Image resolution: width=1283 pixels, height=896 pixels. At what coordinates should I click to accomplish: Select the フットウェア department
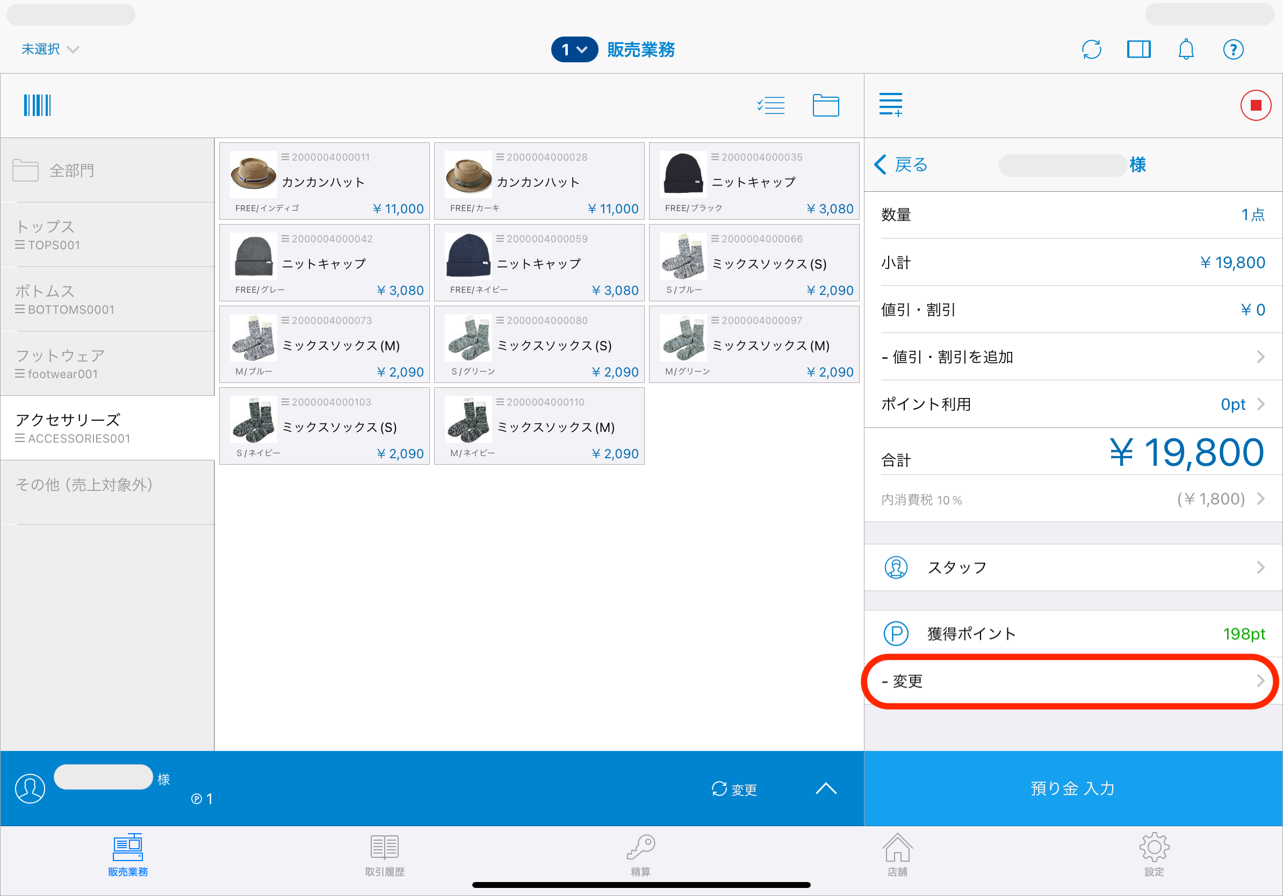point(107,364)
